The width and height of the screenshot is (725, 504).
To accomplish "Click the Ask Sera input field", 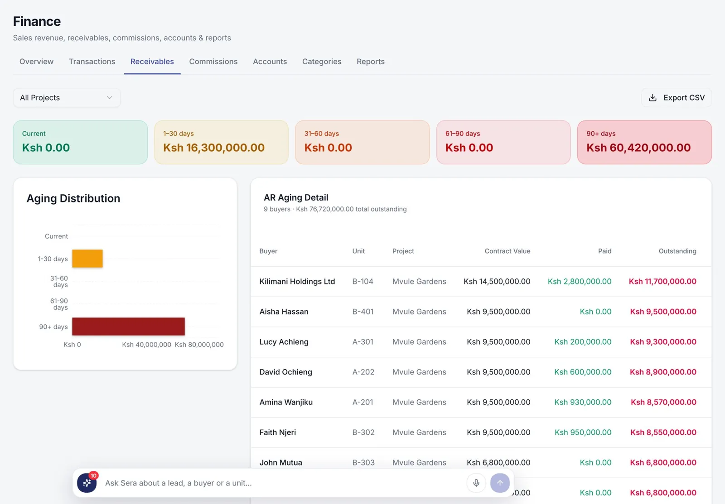I will coord(283,483).
